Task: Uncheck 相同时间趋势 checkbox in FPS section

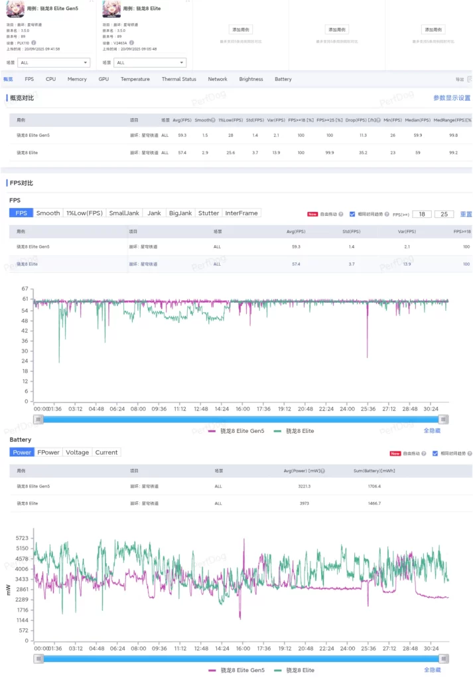Action: (352, 214)
